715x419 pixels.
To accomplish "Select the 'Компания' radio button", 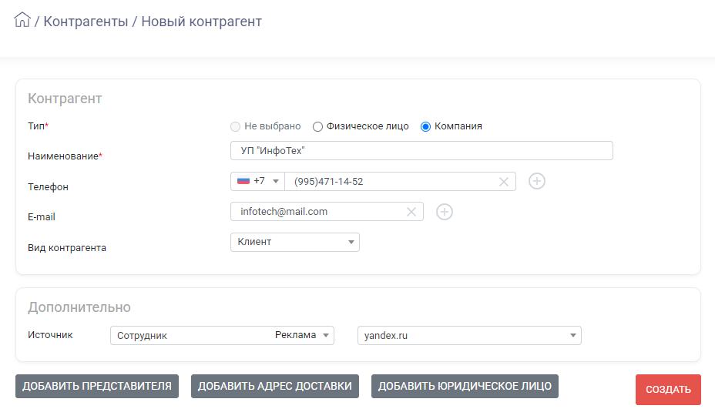I will [425, 127].
